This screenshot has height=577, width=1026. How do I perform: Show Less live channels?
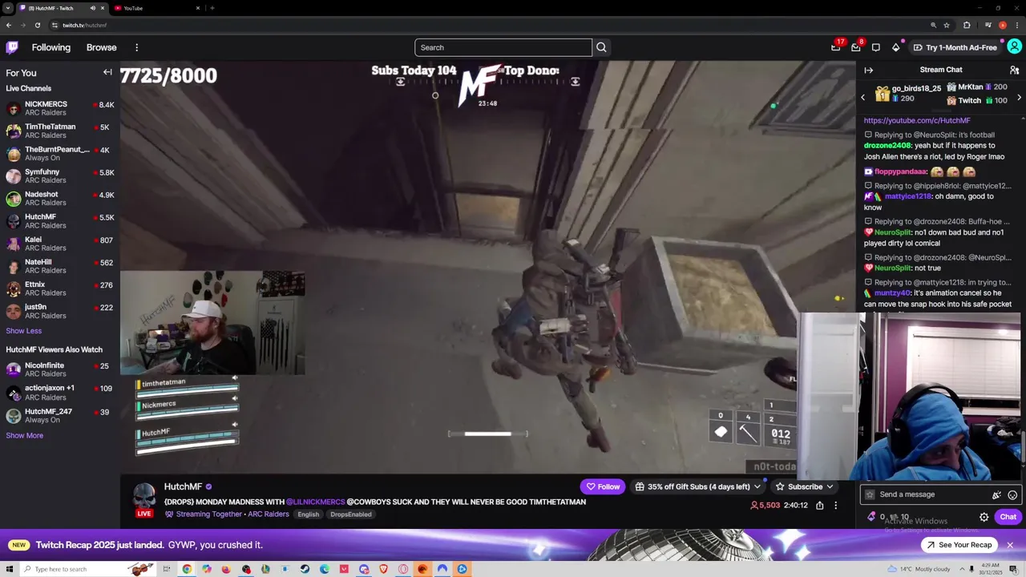[x=24, y=330]
